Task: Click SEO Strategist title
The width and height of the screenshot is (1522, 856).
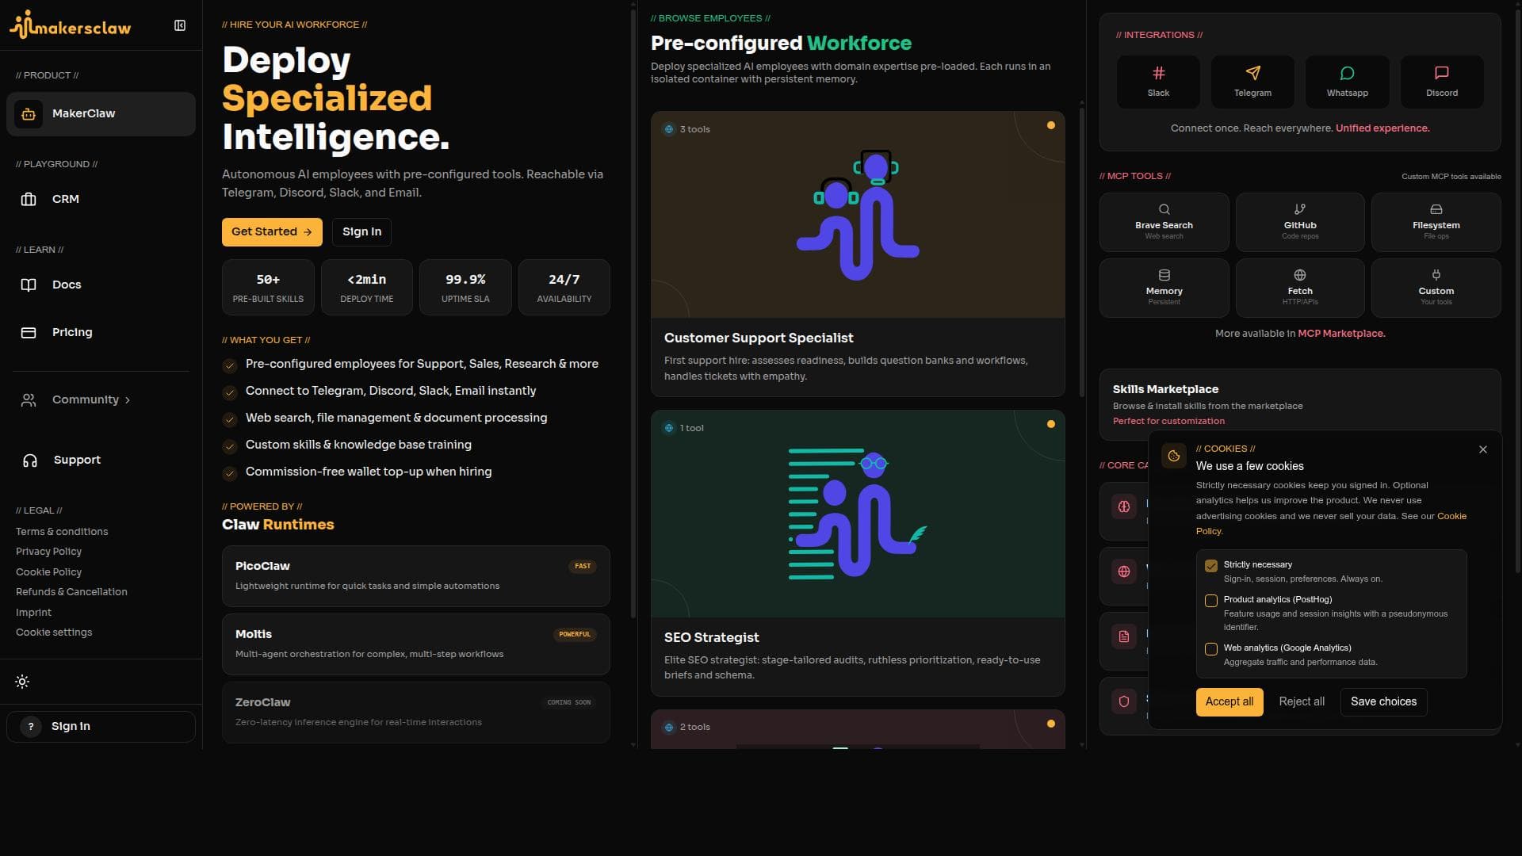Action: coord(711,637)
